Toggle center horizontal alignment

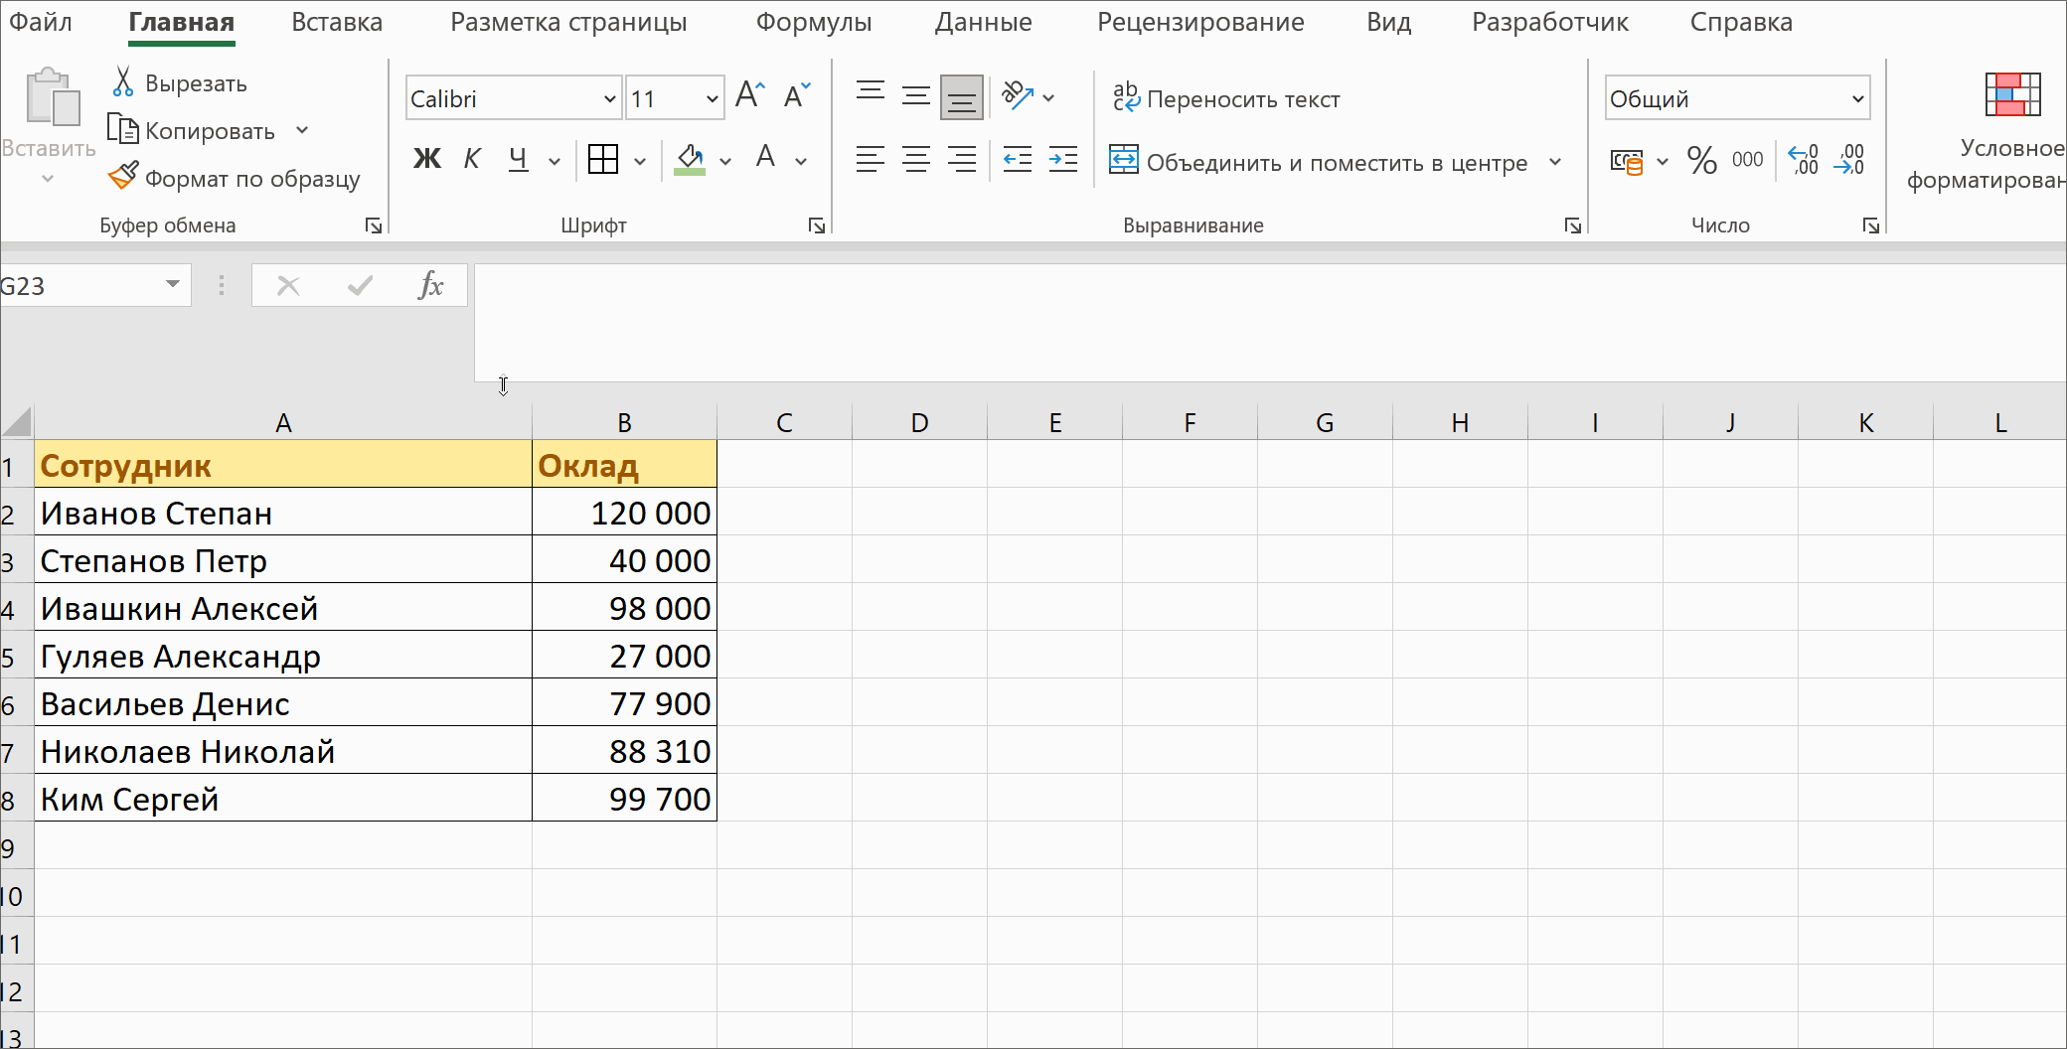(x=916, y=159)
